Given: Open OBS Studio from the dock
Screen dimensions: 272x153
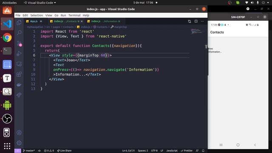Looking at the screenshot, I should (x=7, y=119).
